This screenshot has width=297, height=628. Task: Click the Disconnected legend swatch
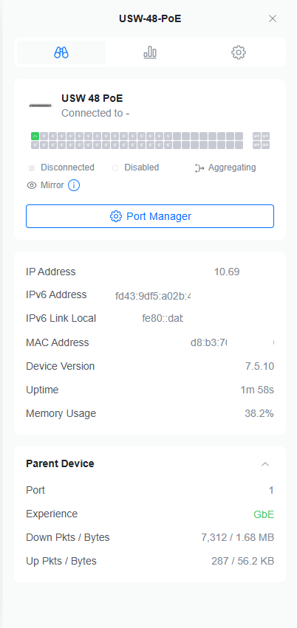point(32,168)
